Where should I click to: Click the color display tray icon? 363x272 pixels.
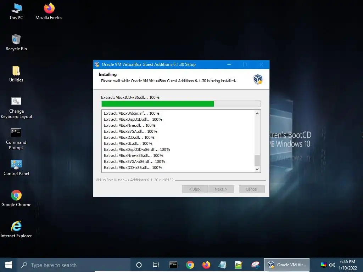click(323, 265)
